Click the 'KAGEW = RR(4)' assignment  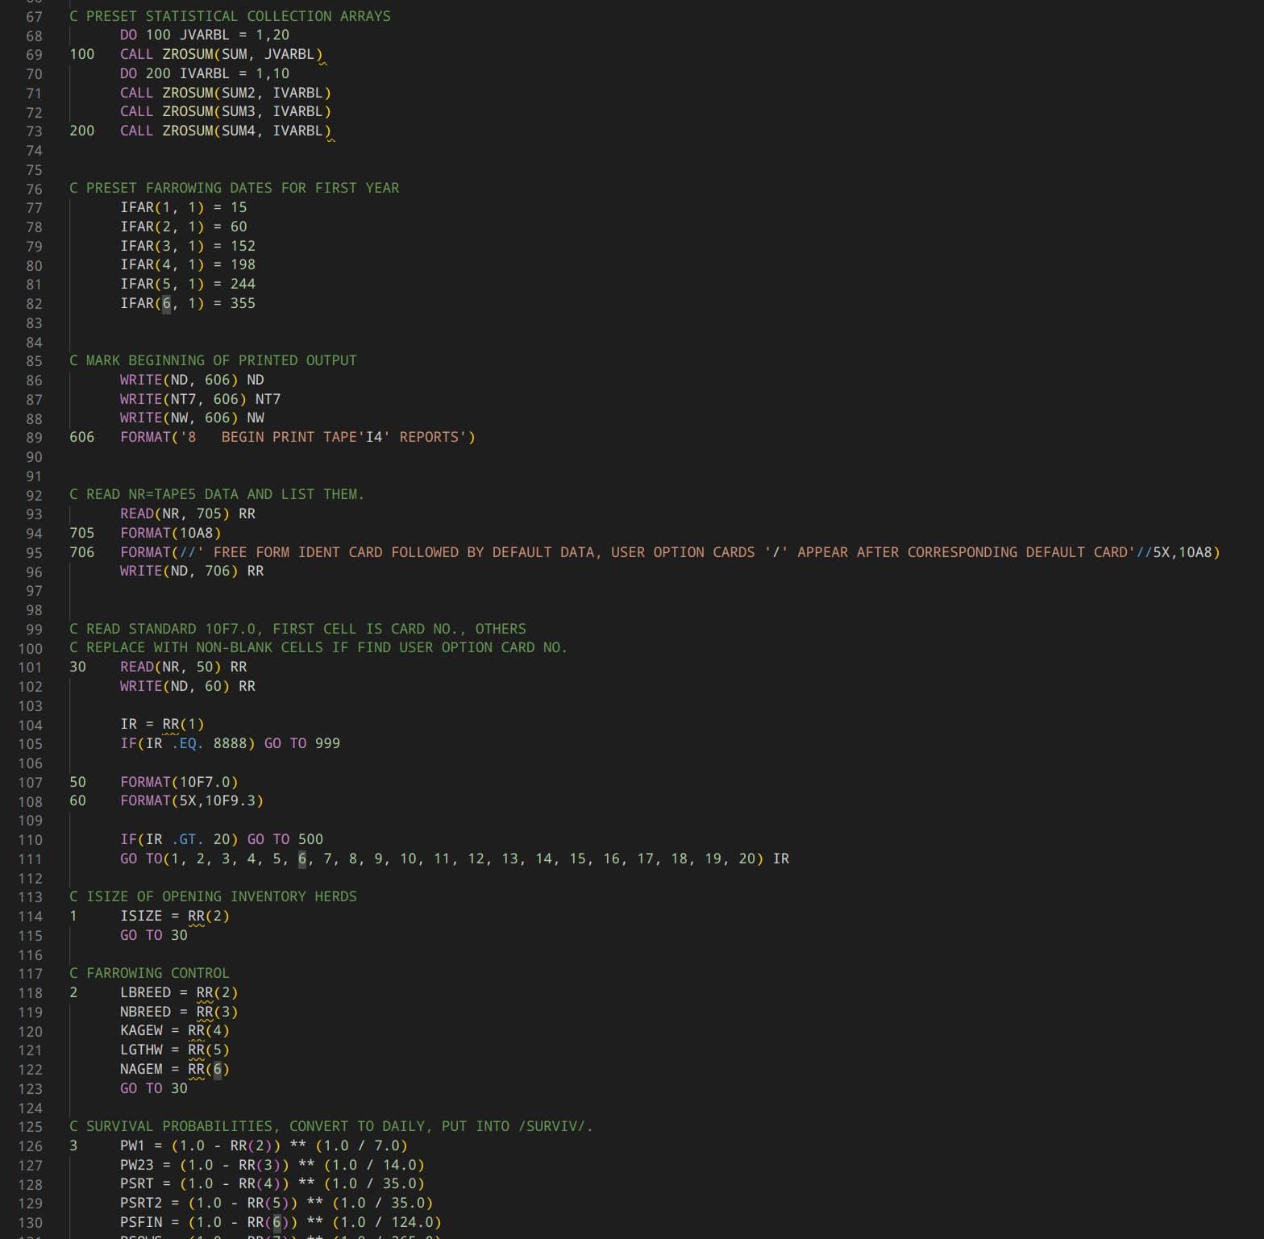click(x=175, y=1030)
